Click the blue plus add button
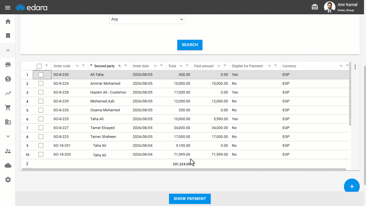The height and width of the screenshot is (206, 366). (352, 187)
